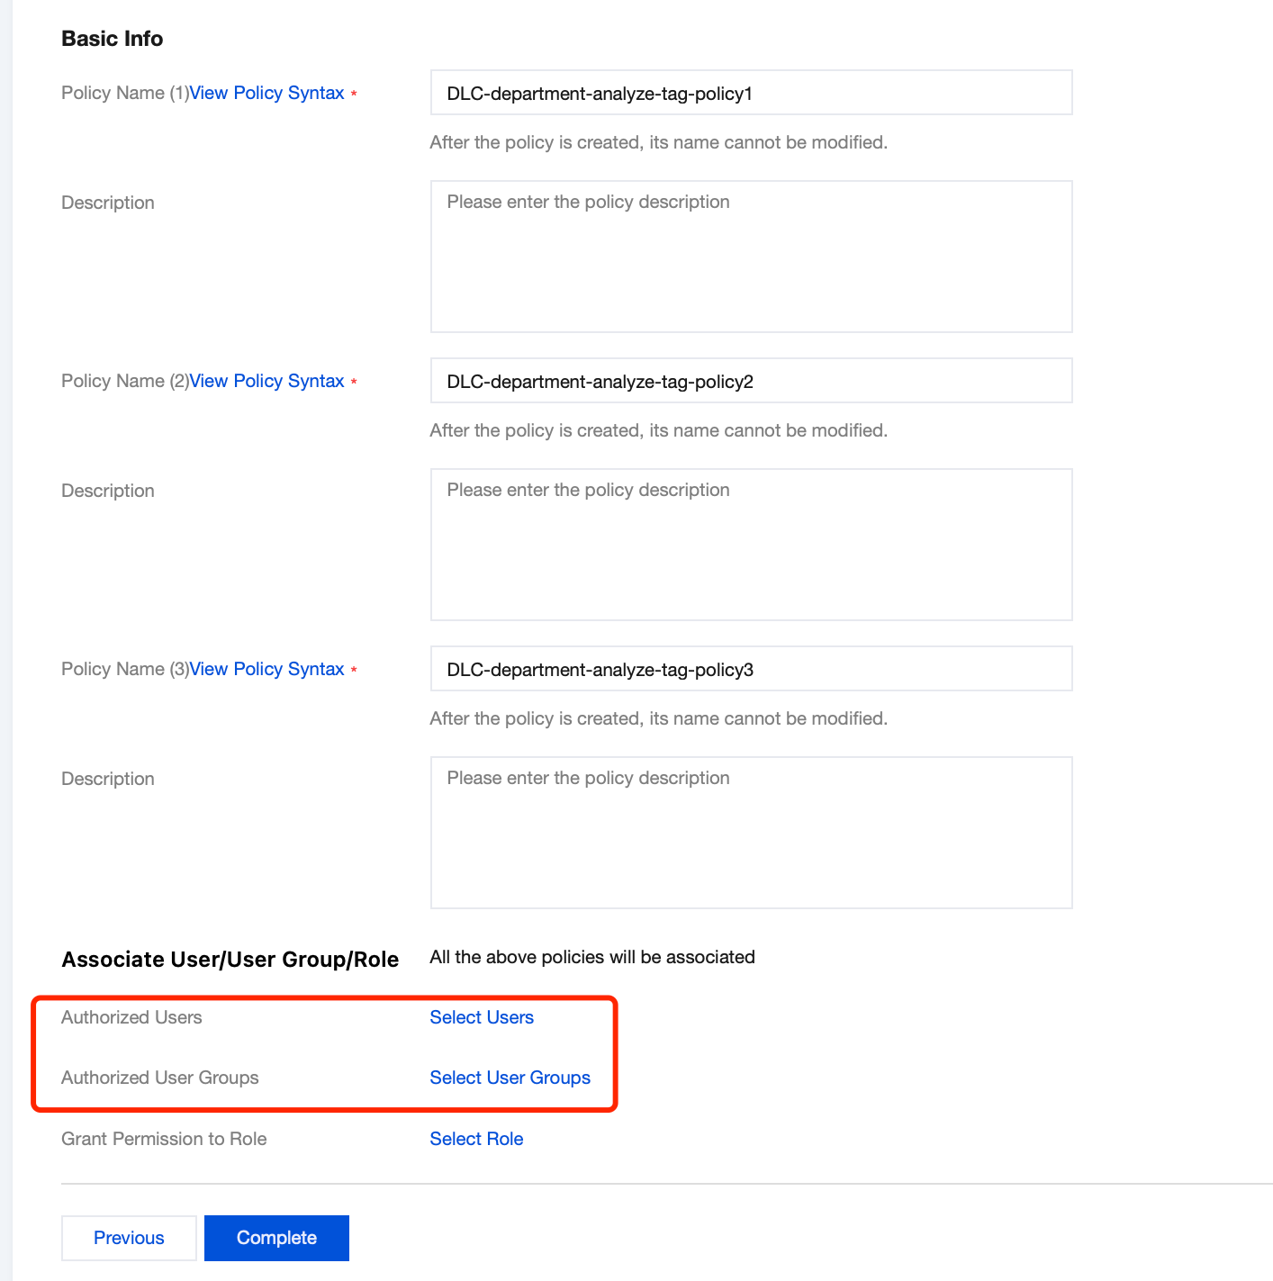
Task: Click the Select Users link
Action: tap(482, 1017)
